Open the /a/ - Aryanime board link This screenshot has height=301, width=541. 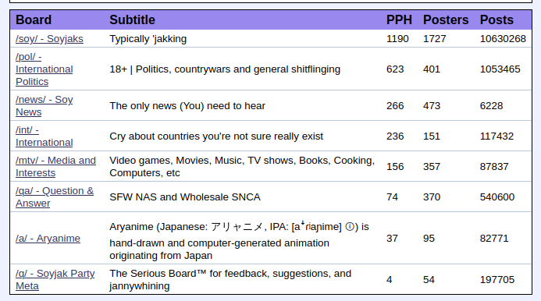[48, 239]
